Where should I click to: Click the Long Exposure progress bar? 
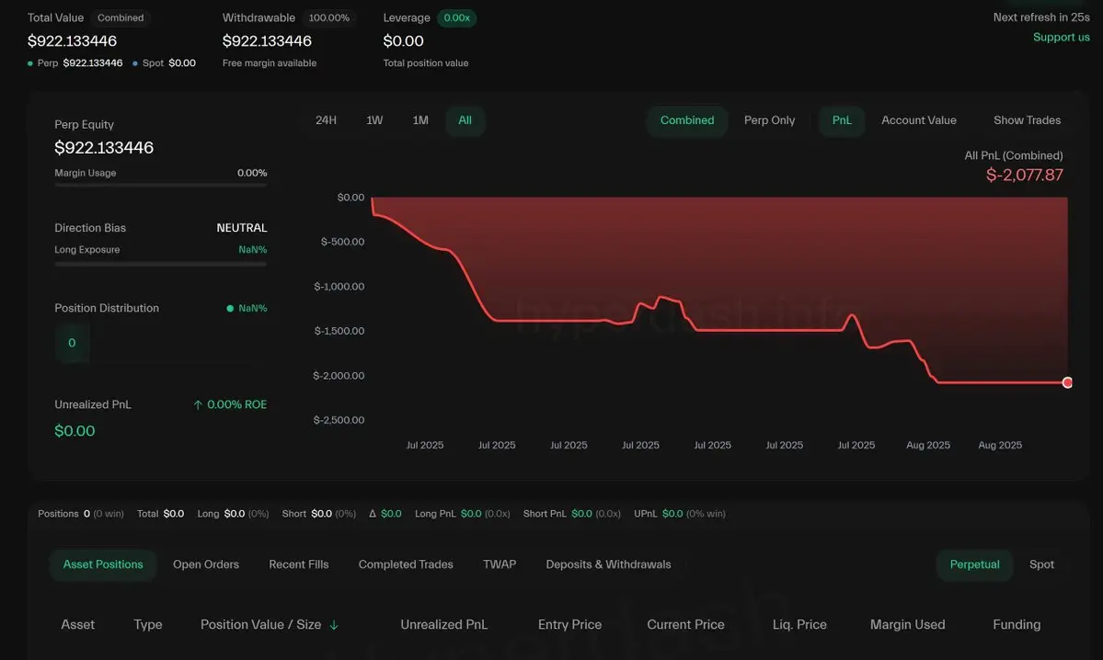160,265
